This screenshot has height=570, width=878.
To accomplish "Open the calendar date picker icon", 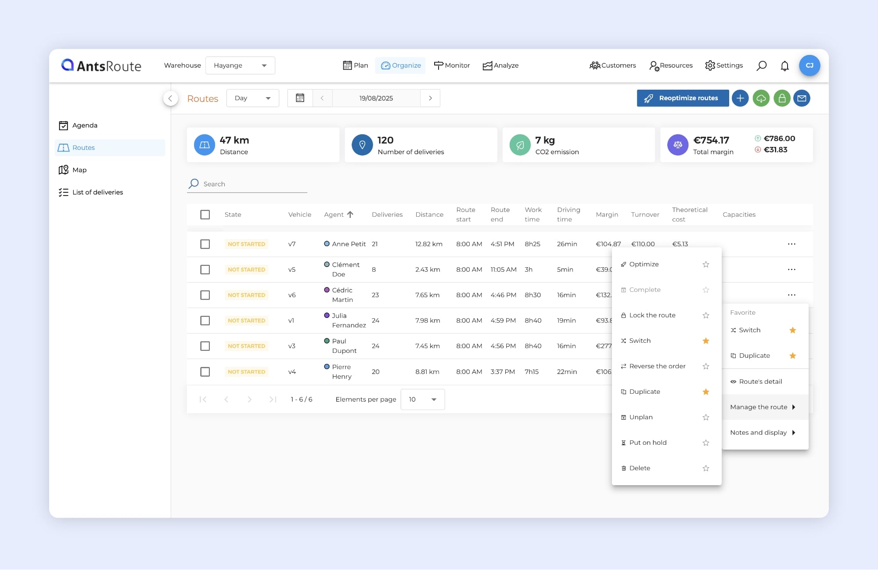I will tap(300, 98).
